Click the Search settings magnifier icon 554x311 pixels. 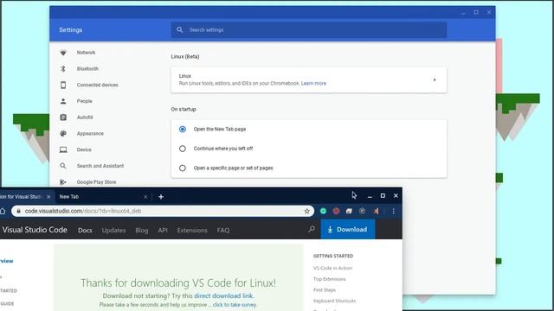tap(179, 30)
